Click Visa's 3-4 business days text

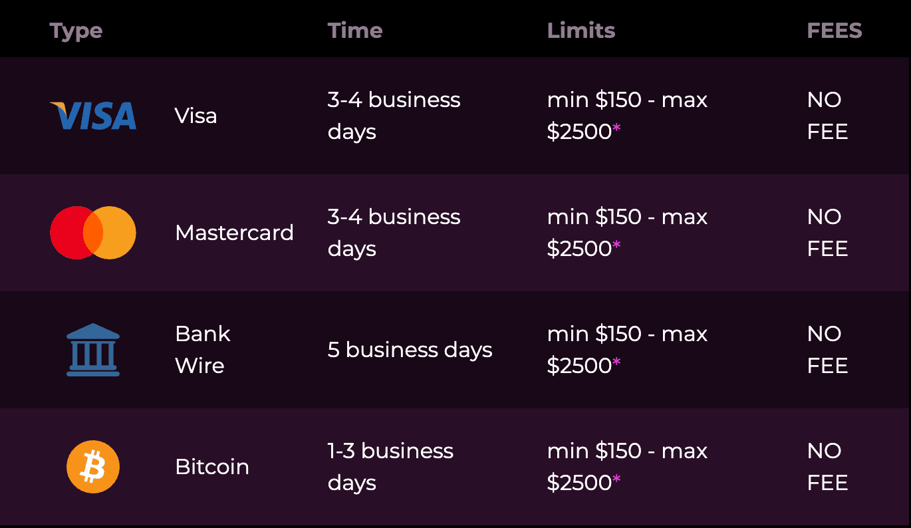(x=394, y=116)
